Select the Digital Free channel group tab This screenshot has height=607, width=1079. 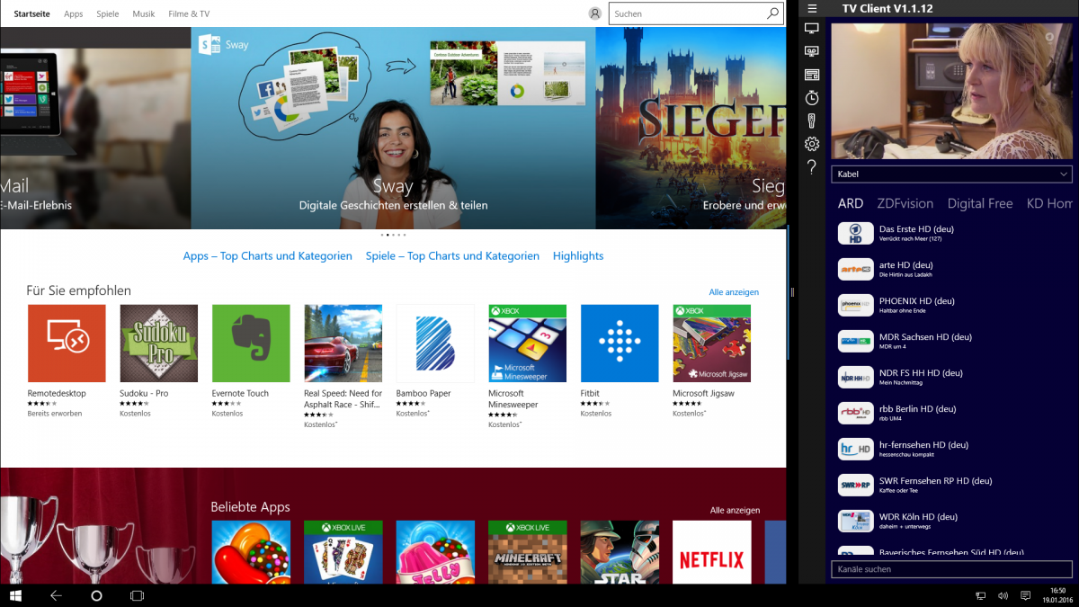tap(980, 203)
